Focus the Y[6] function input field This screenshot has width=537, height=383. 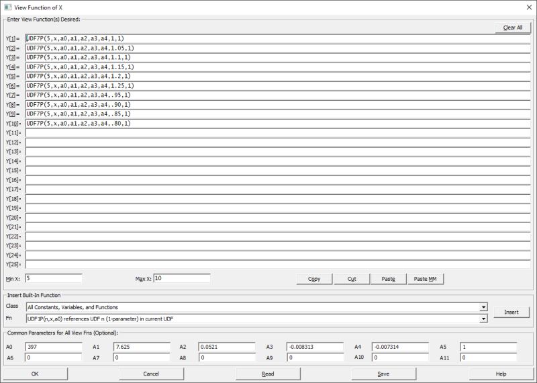point(278,86)
